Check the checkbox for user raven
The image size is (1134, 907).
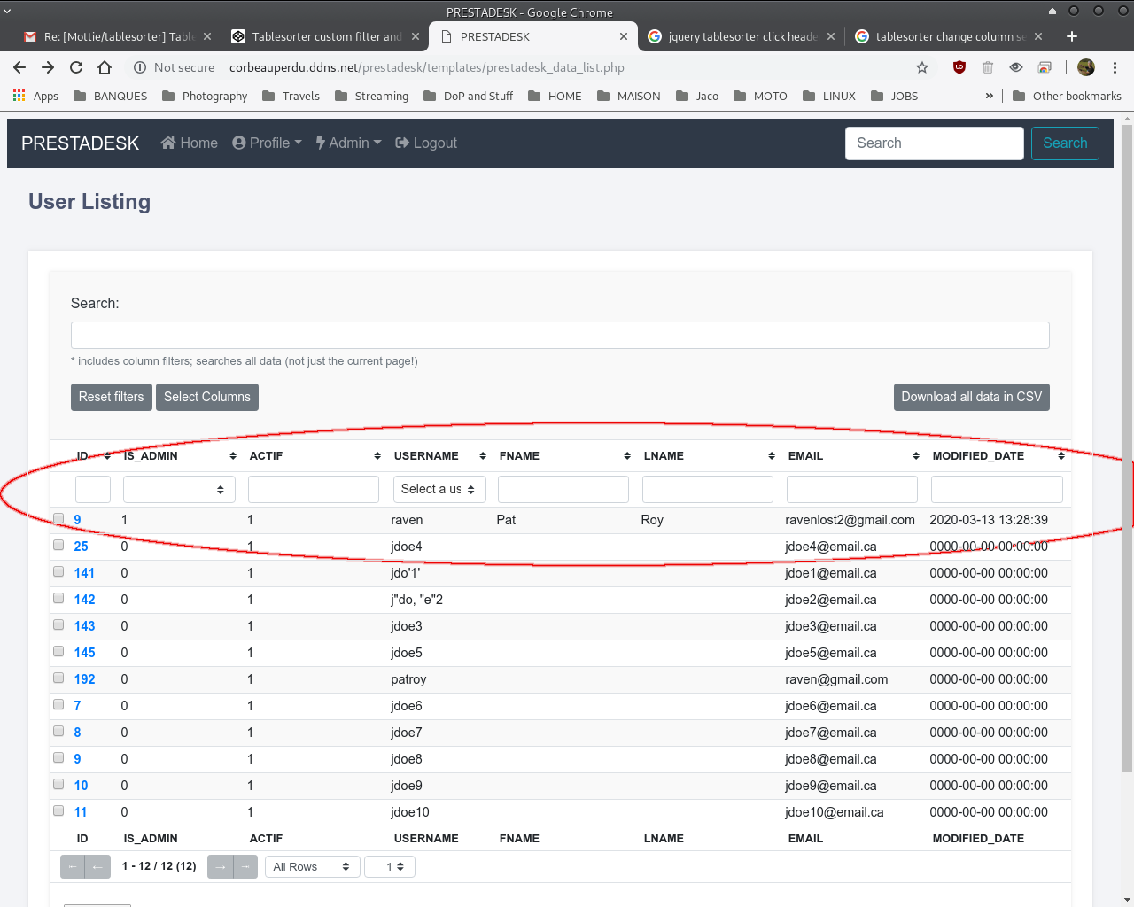[58, 518]
